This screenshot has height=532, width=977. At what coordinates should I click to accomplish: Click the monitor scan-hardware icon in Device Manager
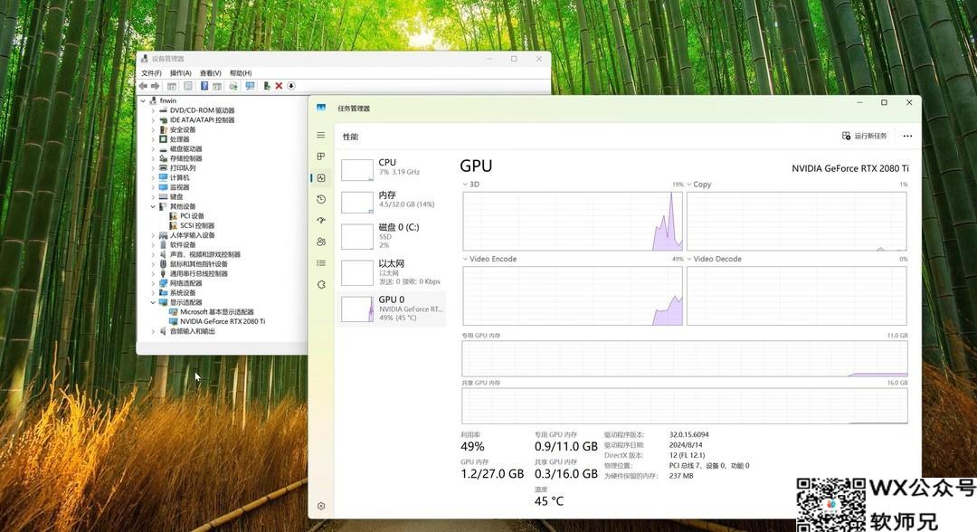pos(250,86)
